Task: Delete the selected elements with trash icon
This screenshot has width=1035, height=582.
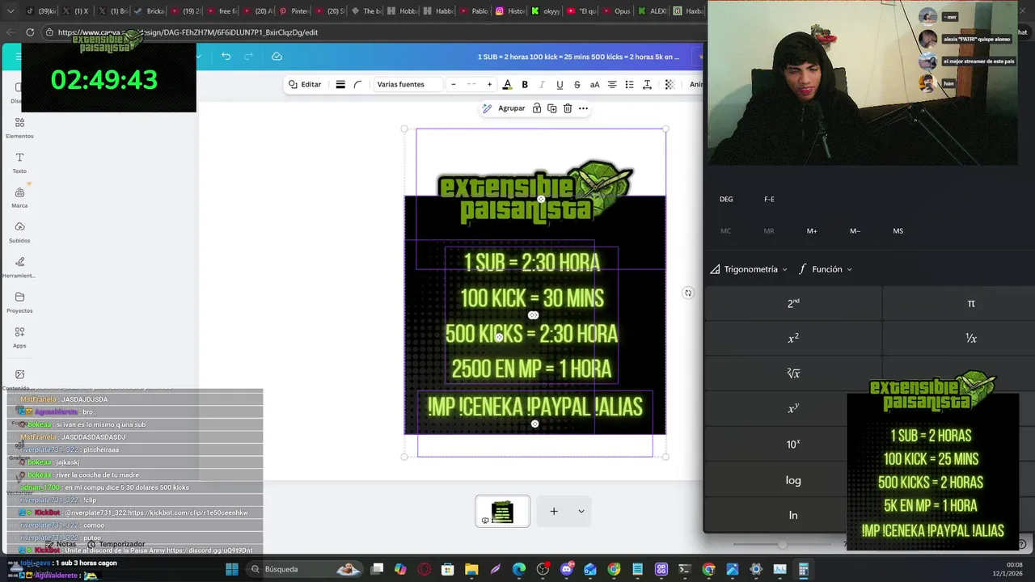Action: coord(568,108)
